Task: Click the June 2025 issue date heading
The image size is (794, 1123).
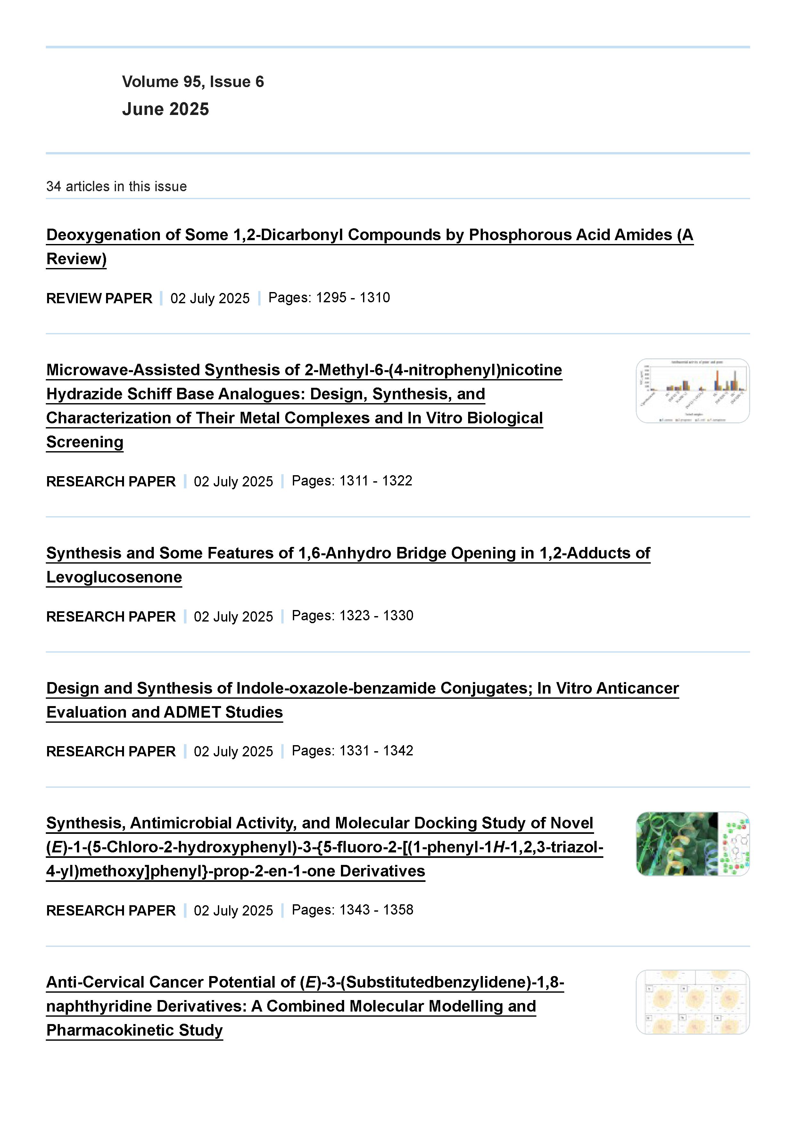Action: click(x=165, y=109)
